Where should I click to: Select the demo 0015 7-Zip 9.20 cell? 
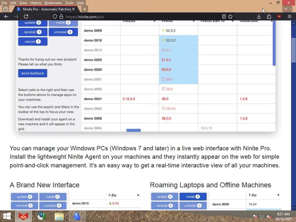pos(124,203)
